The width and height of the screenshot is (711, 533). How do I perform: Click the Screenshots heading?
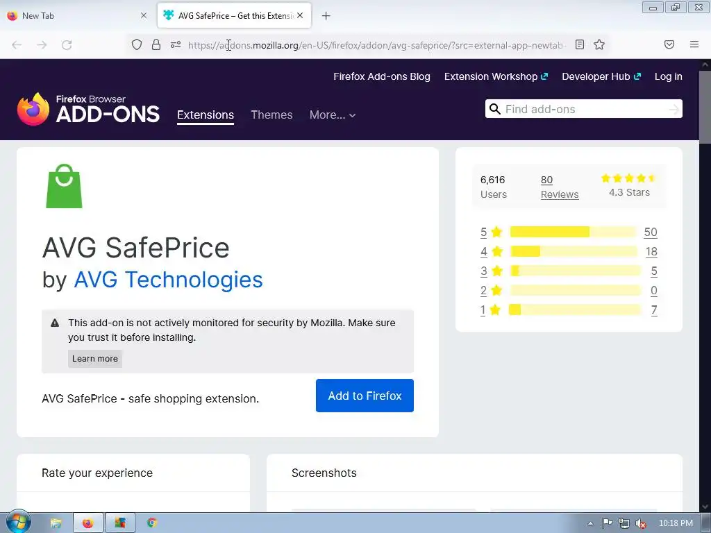(324, 473)
